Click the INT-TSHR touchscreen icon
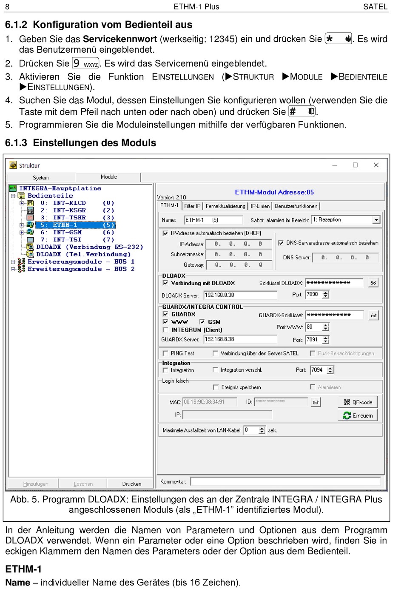The image size is (404, 594). point(30,218)
